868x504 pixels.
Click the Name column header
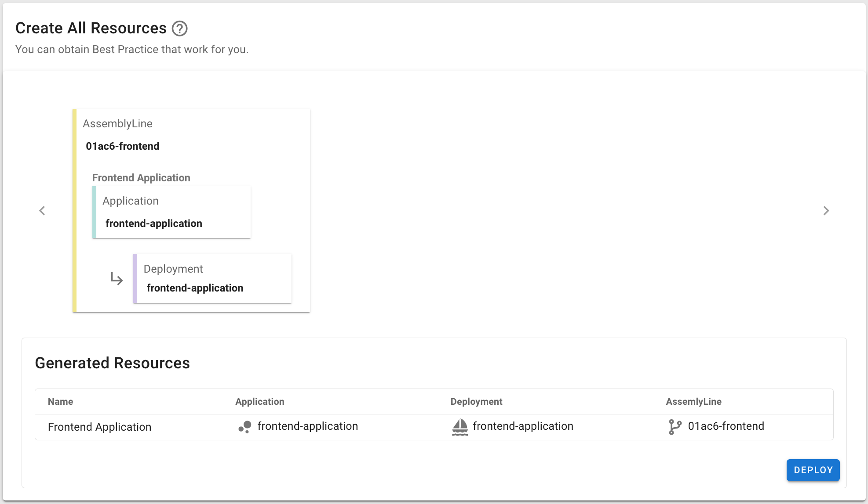(x=61, y=402)
